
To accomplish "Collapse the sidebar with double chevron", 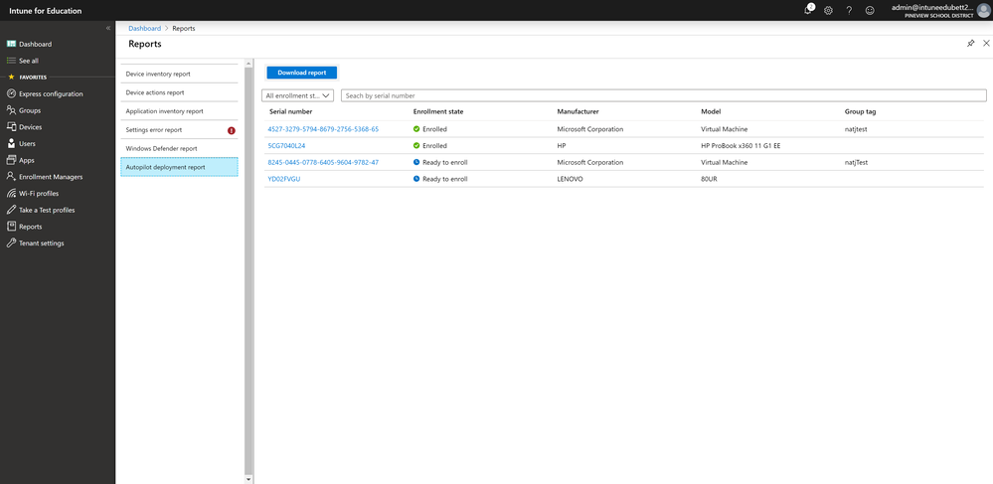I will click(108, 29).
